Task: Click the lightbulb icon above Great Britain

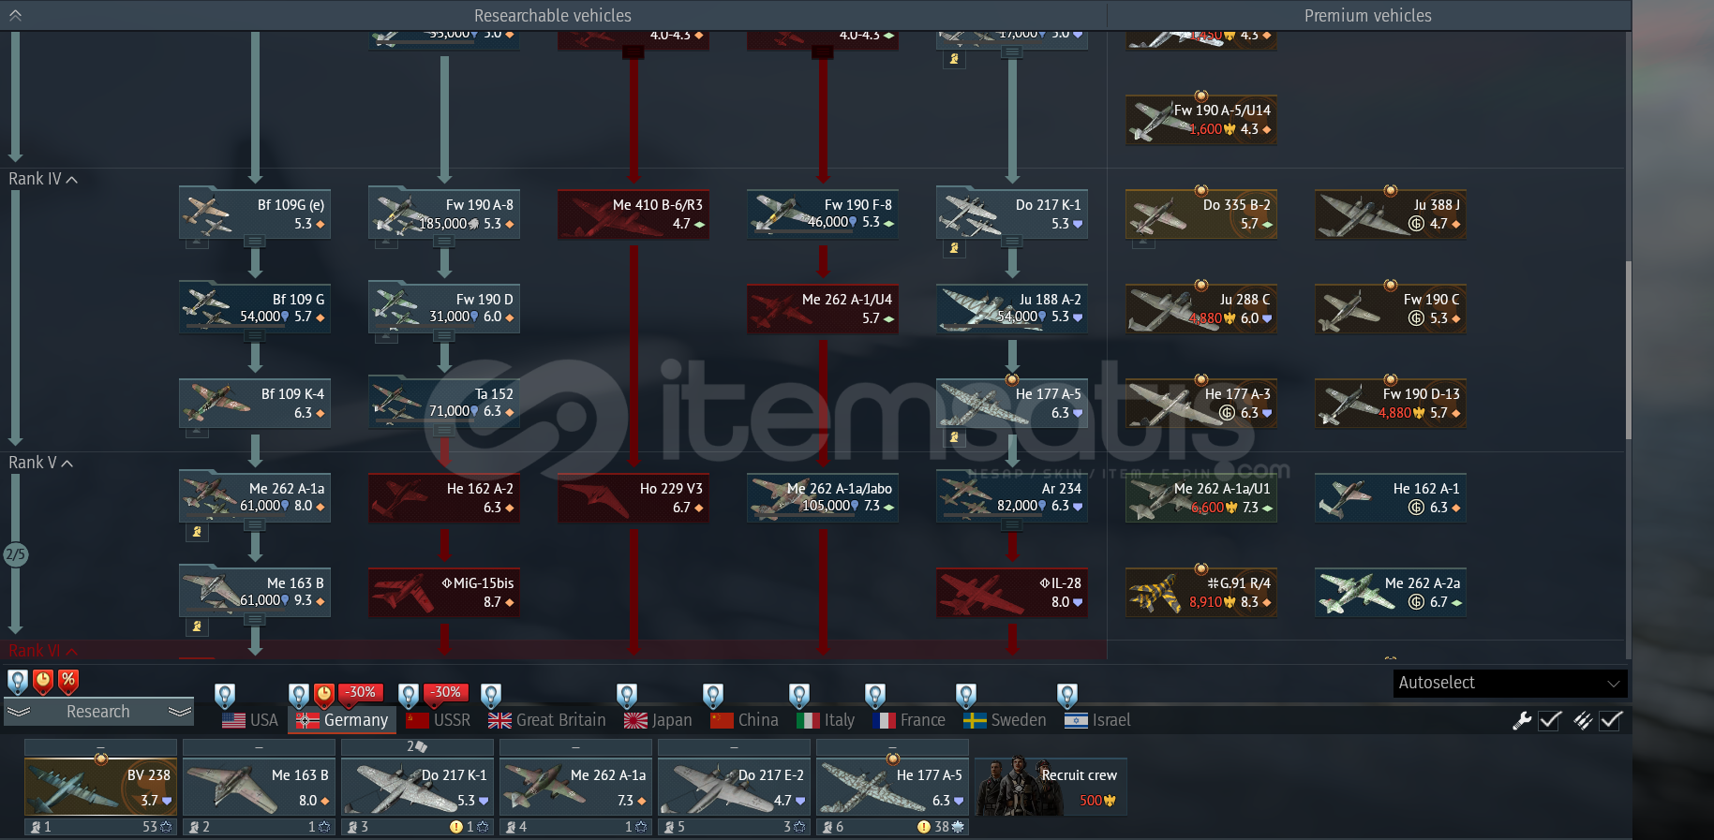Action: pos(490,696)
